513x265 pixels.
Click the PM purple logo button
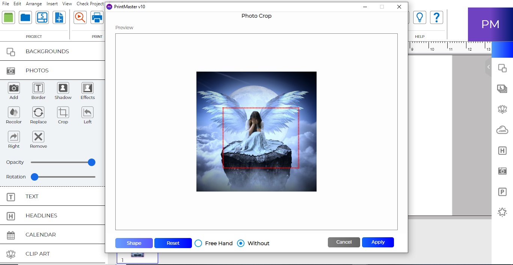(x=490, y=24)
